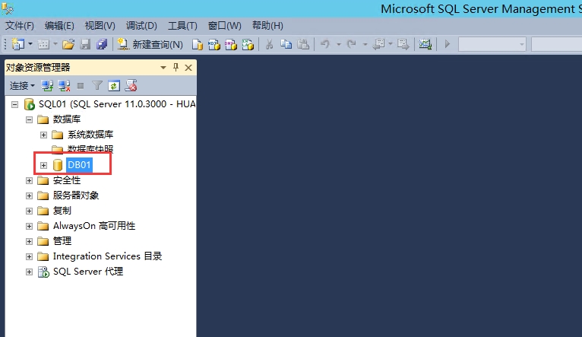This screenshot has height=337, width=582.
Task: Expand the SQL Server 代理 node
Action: (30, 272)
